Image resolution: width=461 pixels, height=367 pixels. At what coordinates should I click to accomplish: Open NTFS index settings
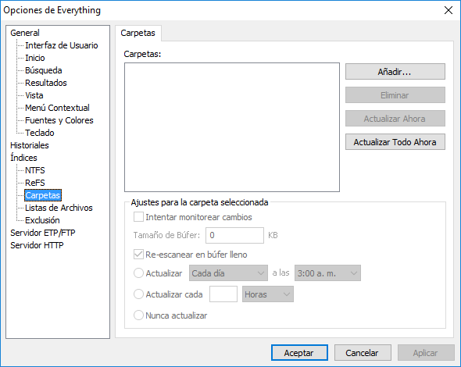click(x=35, y=170)
